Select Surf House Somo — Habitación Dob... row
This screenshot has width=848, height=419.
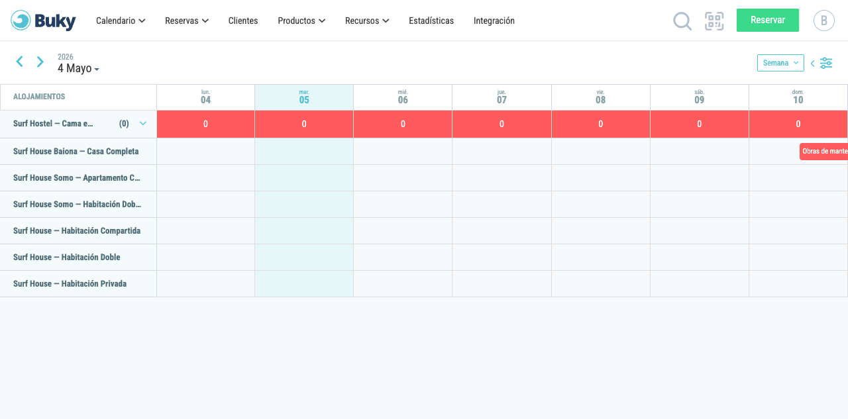78,205
